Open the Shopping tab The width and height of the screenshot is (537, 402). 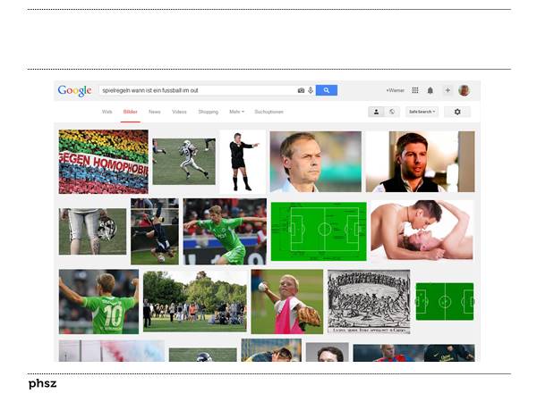(209, 112)
